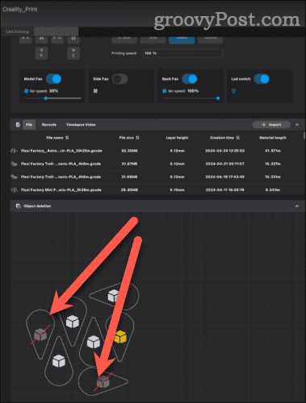Open the first Flexi Factory gcode file
This screenshot has height=403, width=306.
(x=61, y=151)
